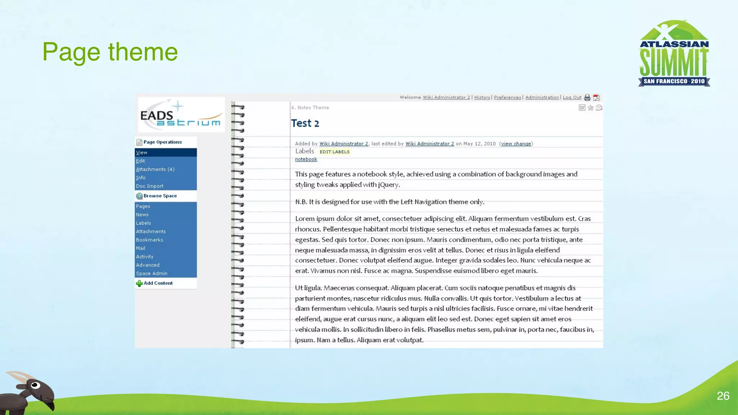738x415 pixels.
Task: Click the EADS Astrium logo
Action: (181, 115)
